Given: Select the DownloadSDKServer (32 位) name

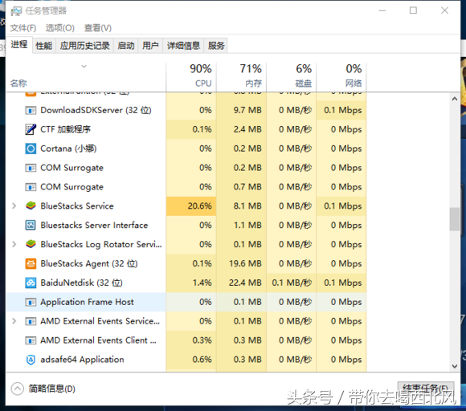Looking at the screenshot, I should (96, 110).
